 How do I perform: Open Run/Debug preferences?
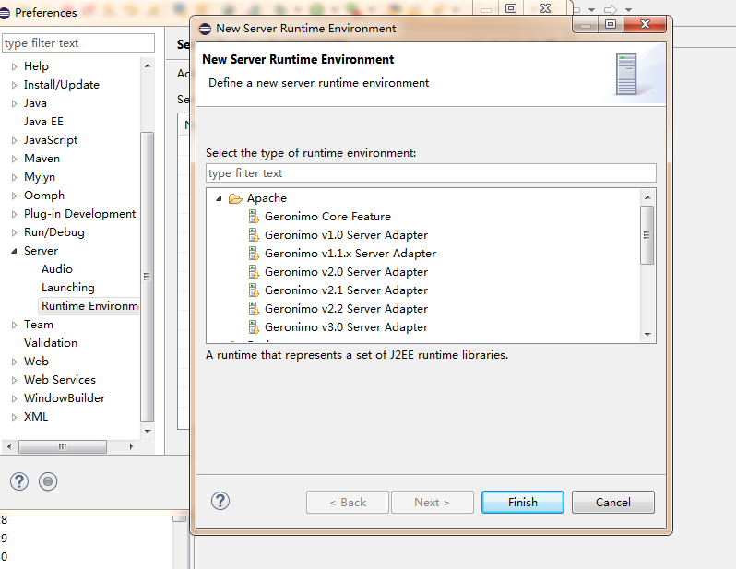54,232
